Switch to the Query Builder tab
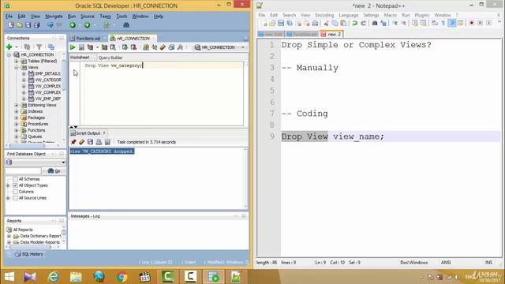 tap(110, 58)
